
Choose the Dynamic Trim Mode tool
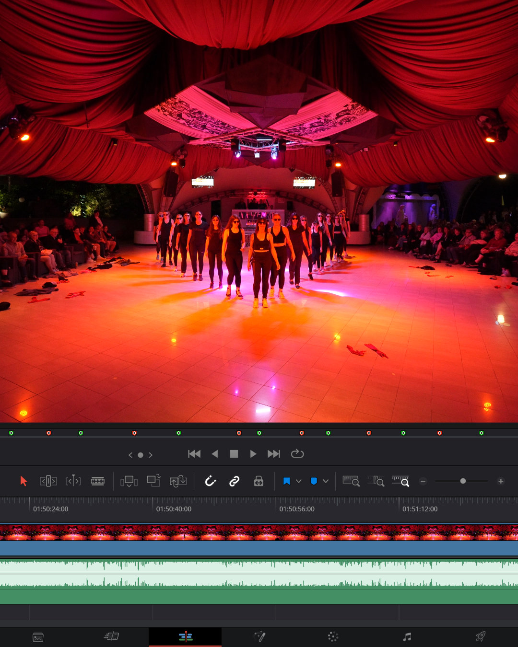click(x=73, y=481)
